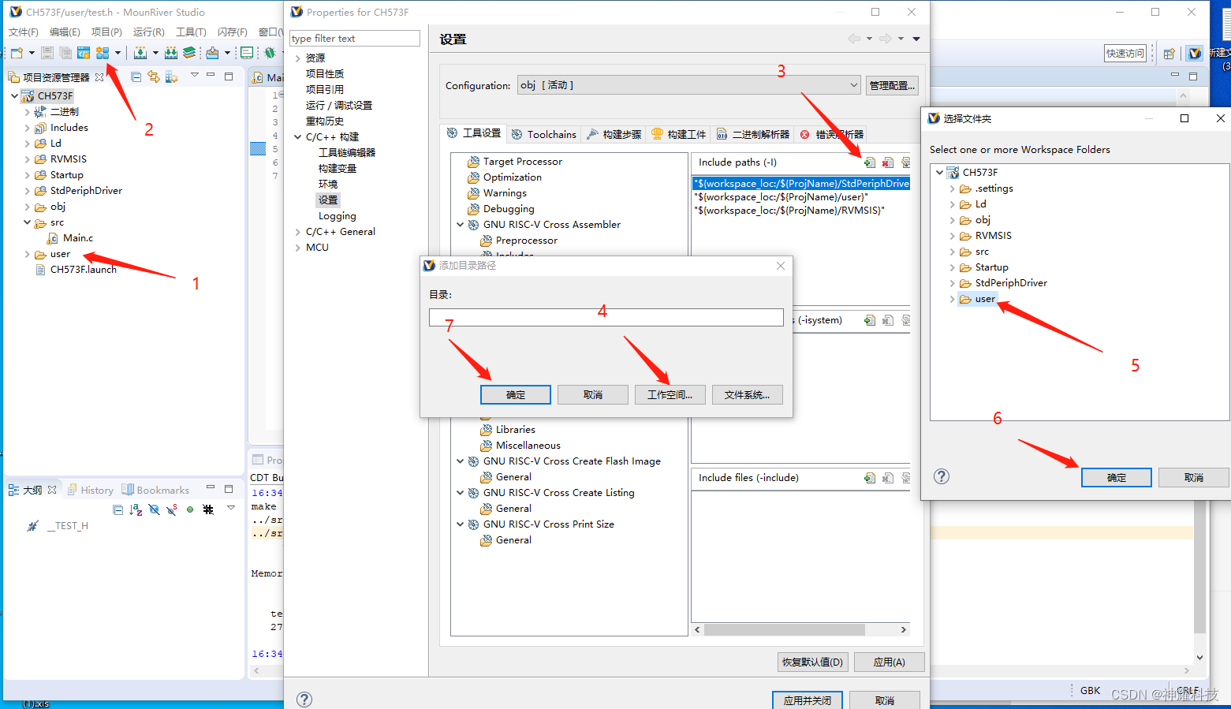Collapse all items in outline view
The height and width of the screenshot is (709, 1231).
point(118,509)
